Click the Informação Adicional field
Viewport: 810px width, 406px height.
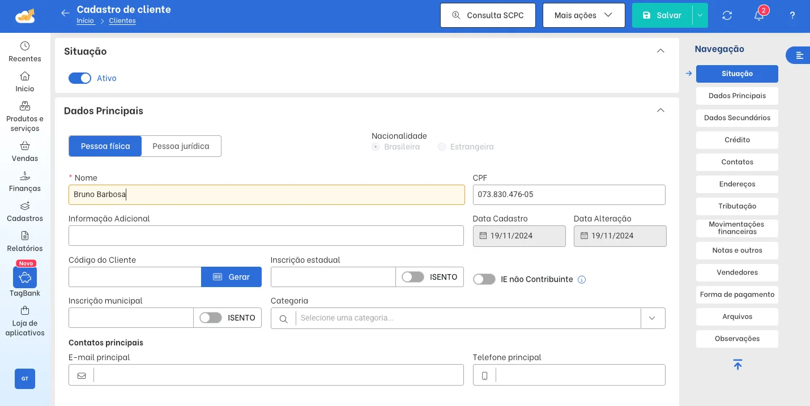[x=266, y=236]
